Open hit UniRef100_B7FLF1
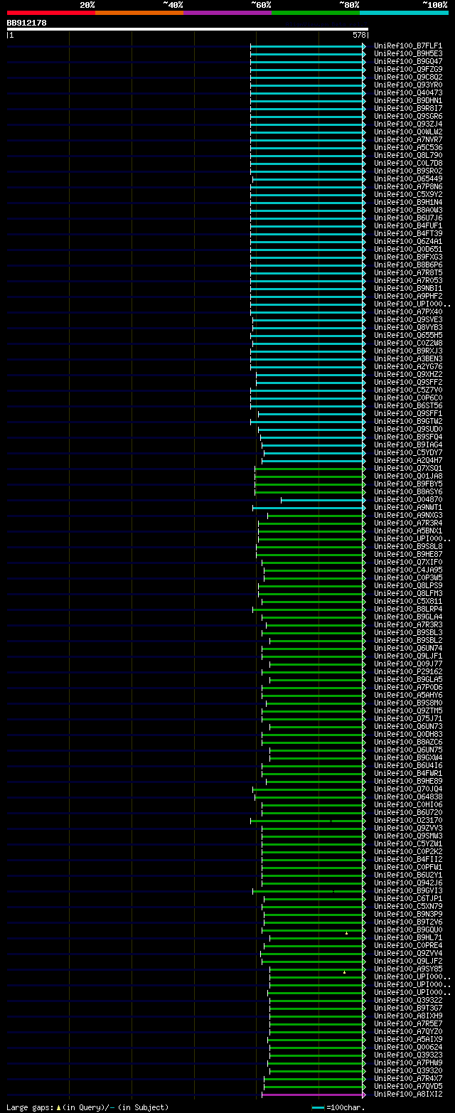Screen dimensions: 455x1113 408,46
